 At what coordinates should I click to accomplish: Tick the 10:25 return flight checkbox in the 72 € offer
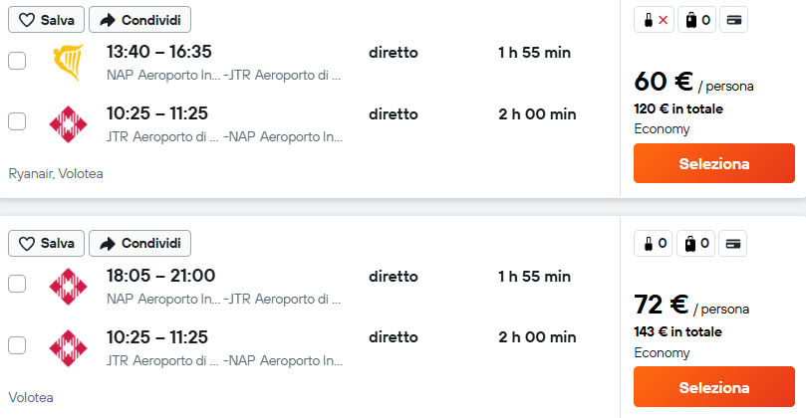pyautogui.click(x=17, y=345)
